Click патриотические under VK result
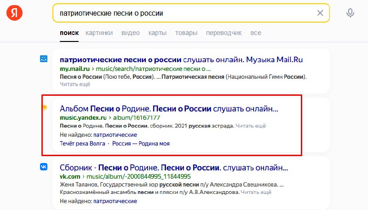The width and height of the screenshot is (368, 210). click(x=115, y=201)
